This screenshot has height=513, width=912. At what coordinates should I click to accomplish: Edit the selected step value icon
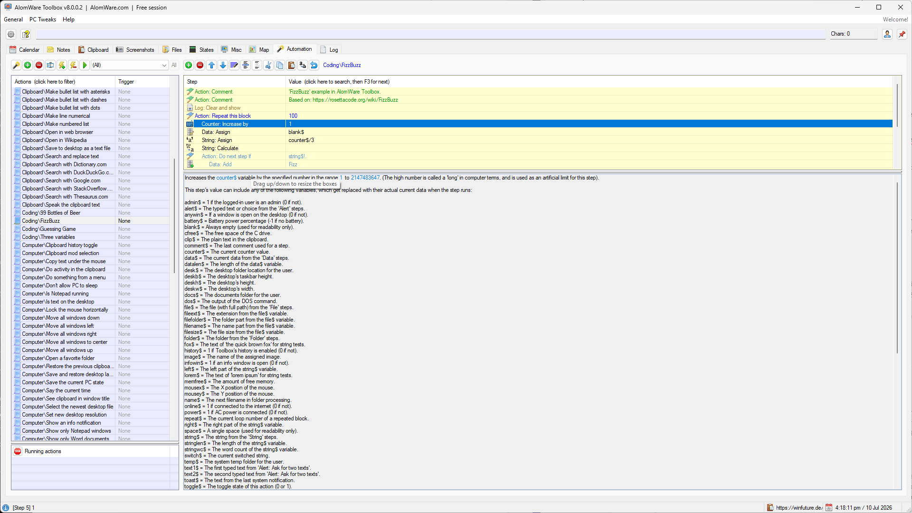point(234,65)
